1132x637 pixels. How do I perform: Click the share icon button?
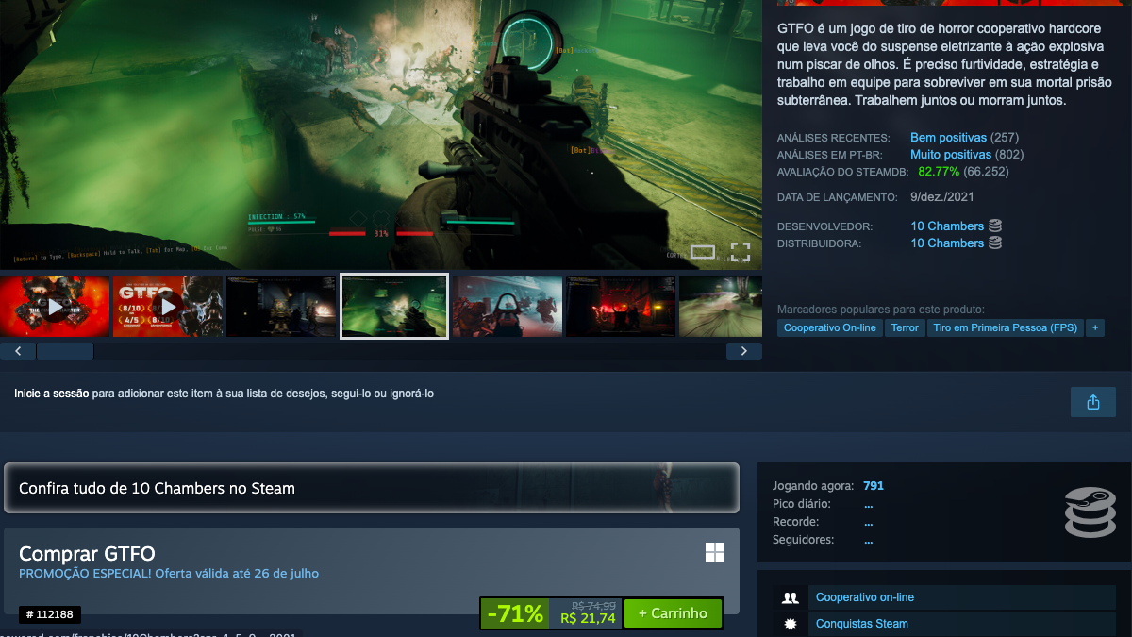(1093, 402)
